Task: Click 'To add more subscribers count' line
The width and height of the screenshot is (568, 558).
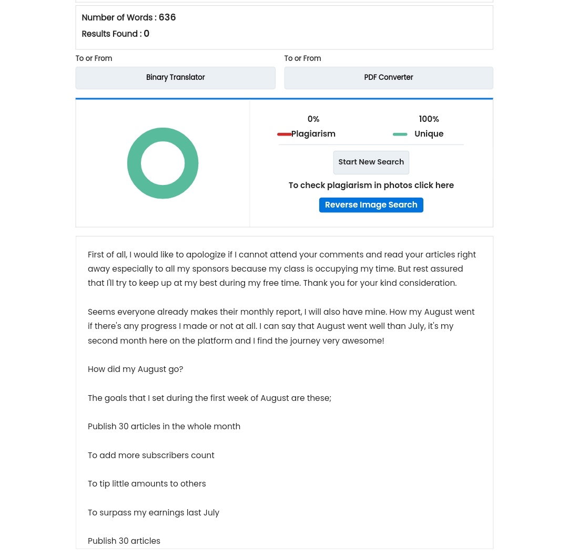Action: [x=151, y=455]
